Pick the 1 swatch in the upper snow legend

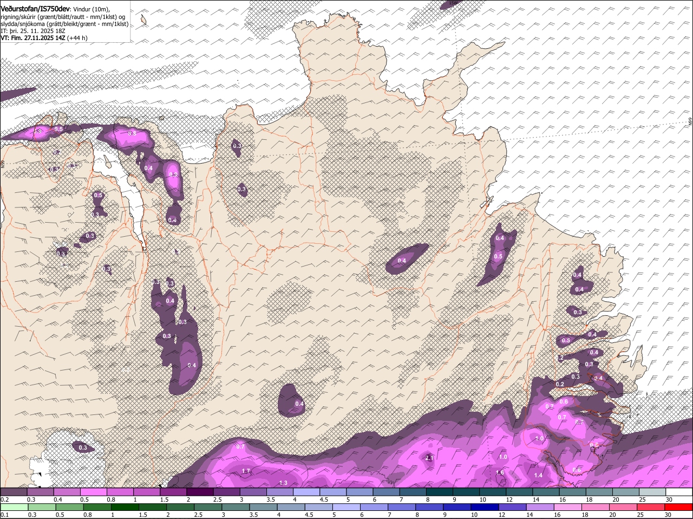(x=146, y=491)
